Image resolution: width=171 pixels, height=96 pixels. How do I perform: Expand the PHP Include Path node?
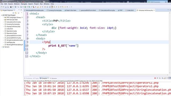3,20
